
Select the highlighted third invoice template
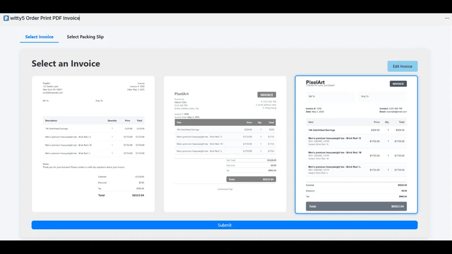pos(357,144)
